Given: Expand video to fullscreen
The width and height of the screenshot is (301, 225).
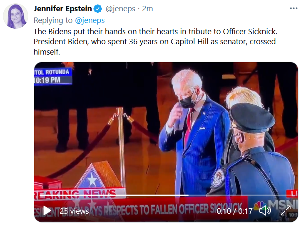Looking at the screenshot, I should point(286,211).
